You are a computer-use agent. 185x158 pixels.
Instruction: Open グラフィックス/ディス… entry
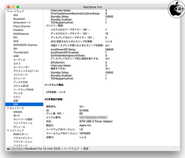[27, 71]
